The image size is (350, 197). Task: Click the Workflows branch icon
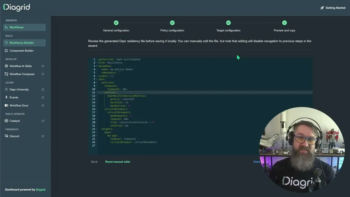click(x=6, y=27)
